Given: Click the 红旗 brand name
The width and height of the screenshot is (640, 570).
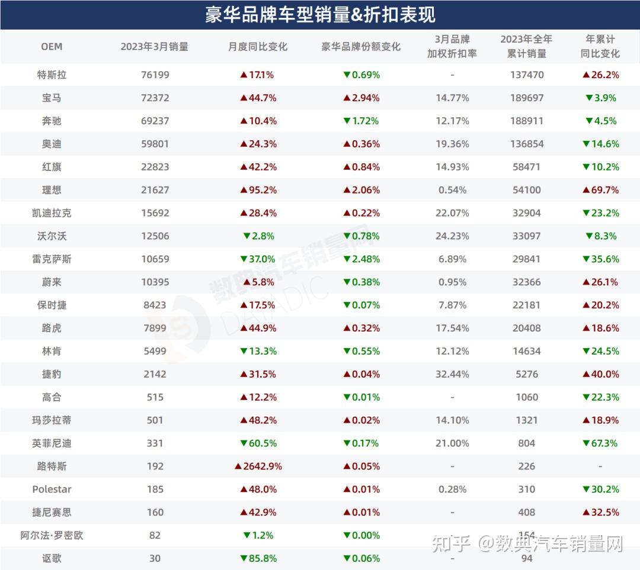Looking at the screenshot, I should point(52,167).
